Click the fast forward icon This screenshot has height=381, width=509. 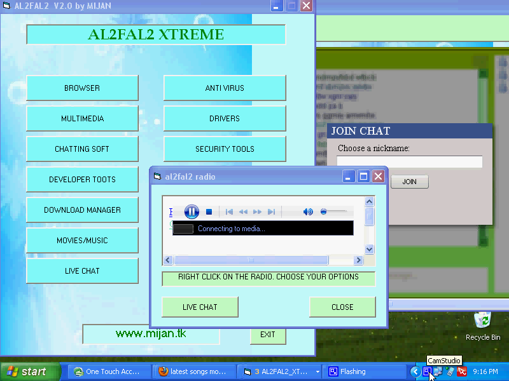[257, 211]
